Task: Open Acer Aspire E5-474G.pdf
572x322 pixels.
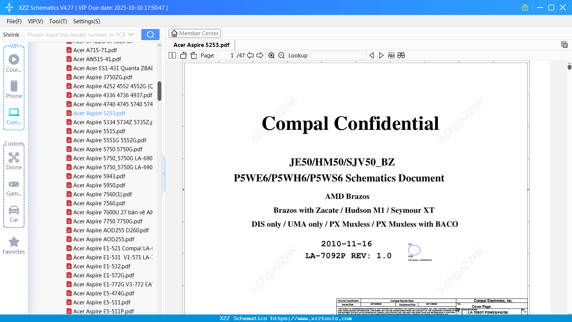Action: 104,293
